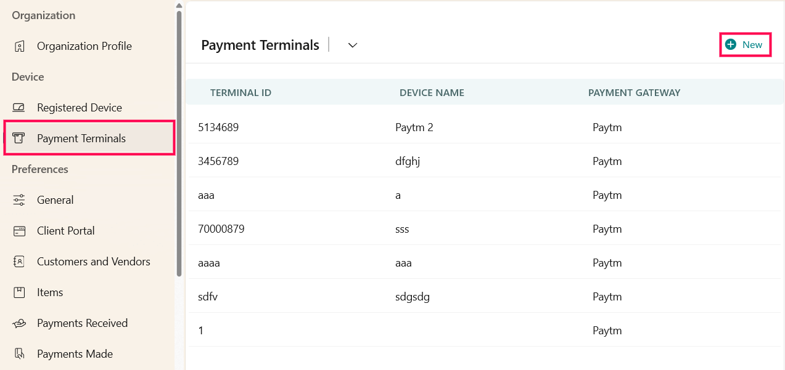Expand the Payment Terminals view dropdown
The image size is (785, 370).
353,46
